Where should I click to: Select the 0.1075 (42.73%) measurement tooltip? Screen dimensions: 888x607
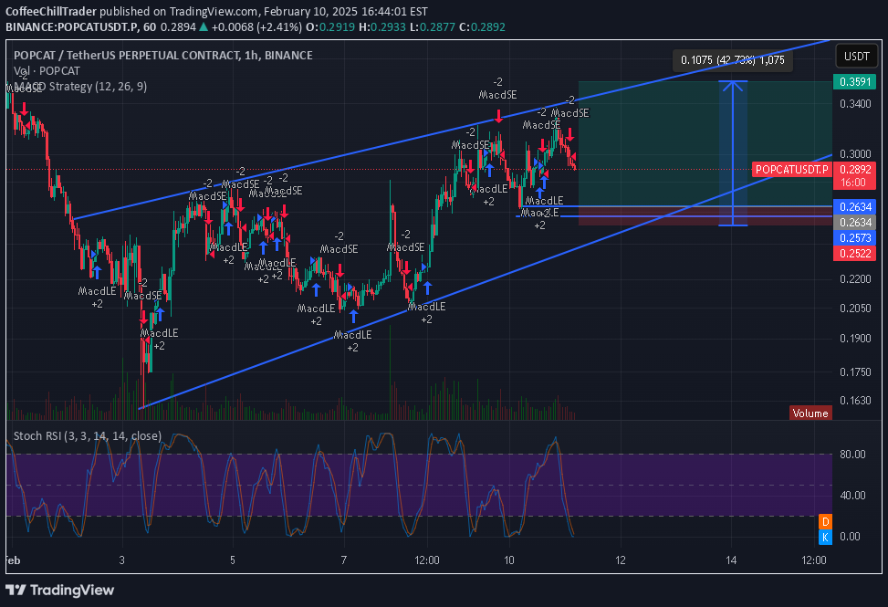pyautogui.click(x=732, y=60)
